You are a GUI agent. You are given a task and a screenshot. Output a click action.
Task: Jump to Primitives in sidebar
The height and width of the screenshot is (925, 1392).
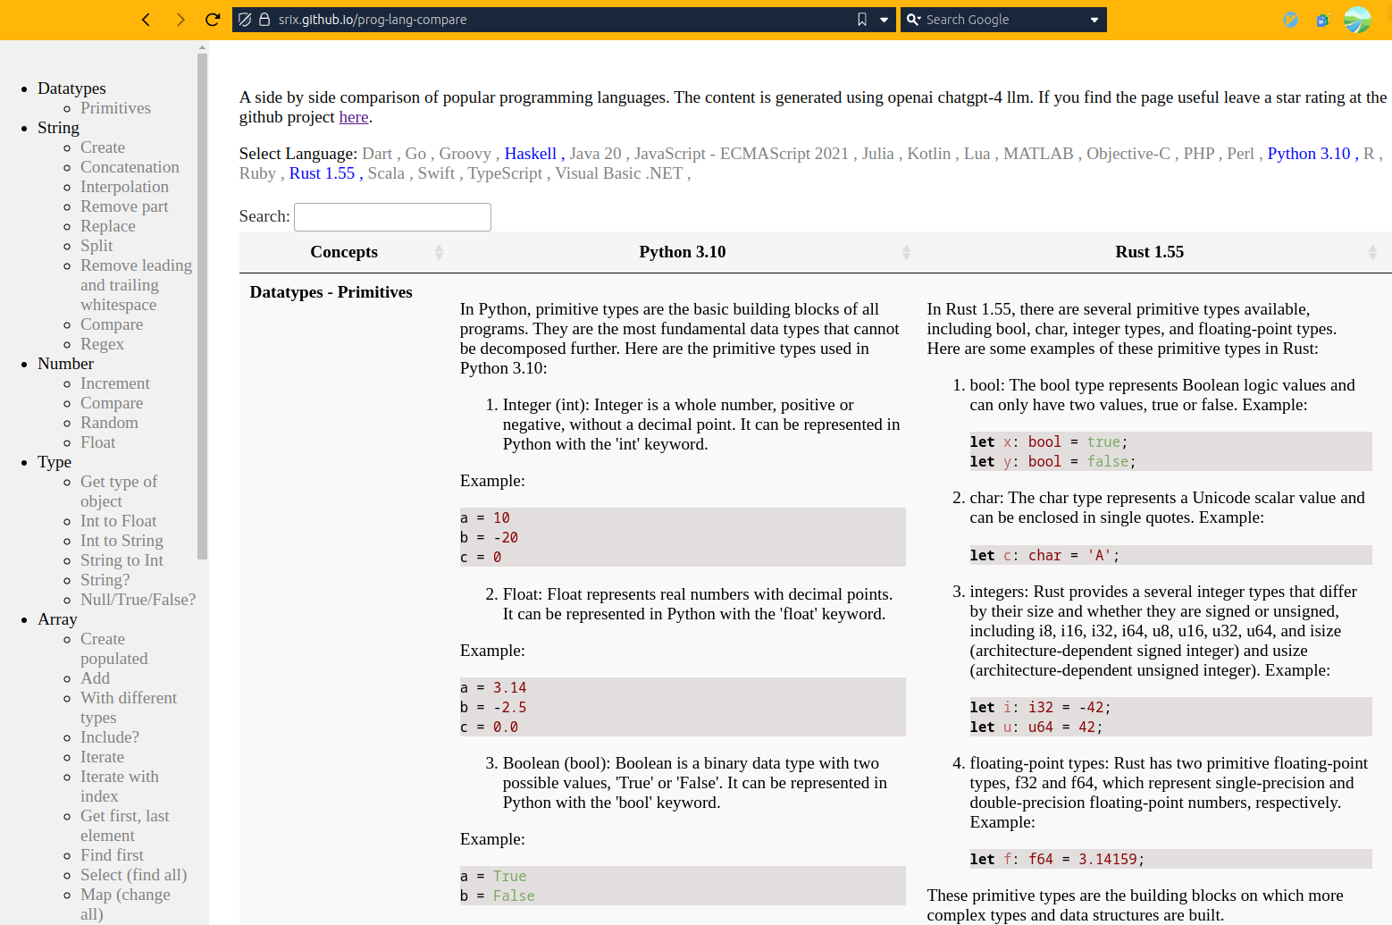[115, 108]
